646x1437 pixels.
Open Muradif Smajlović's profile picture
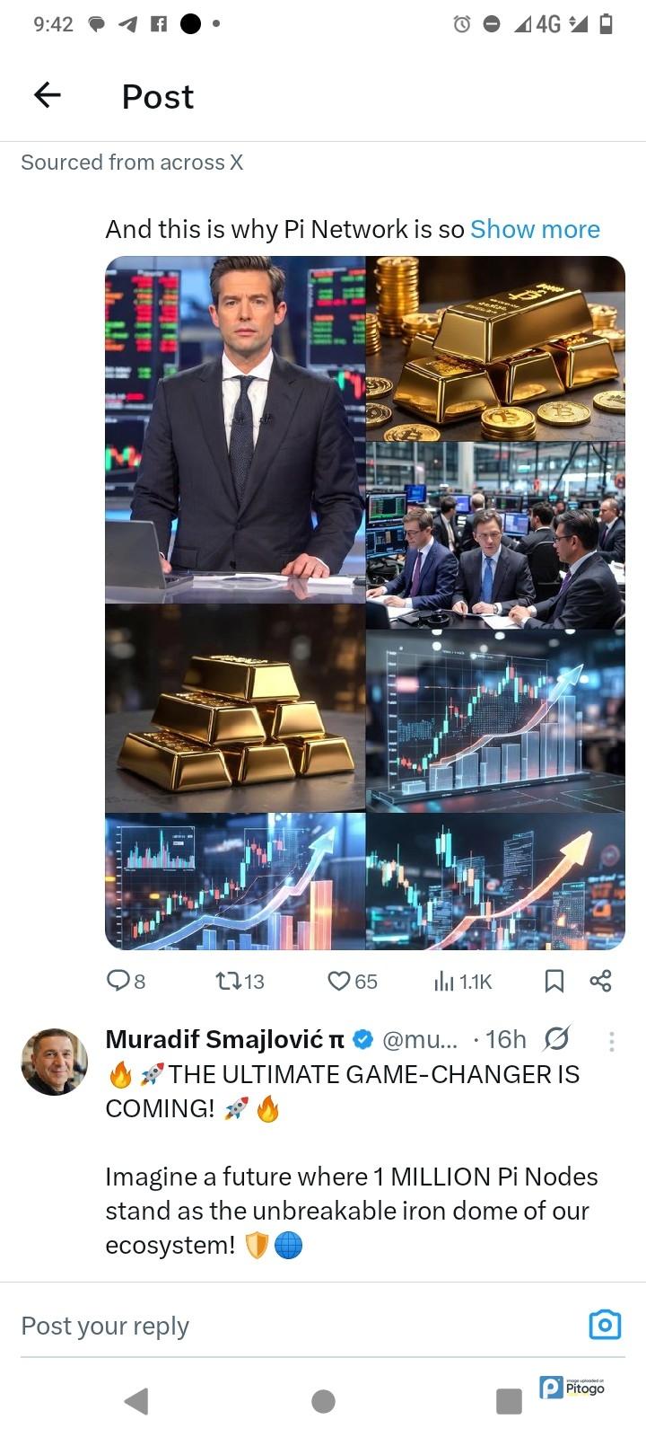[54, 1062]
